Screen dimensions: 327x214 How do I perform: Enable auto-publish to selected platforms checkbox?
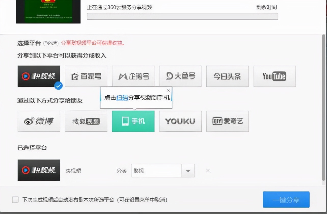tap(15, 200)
